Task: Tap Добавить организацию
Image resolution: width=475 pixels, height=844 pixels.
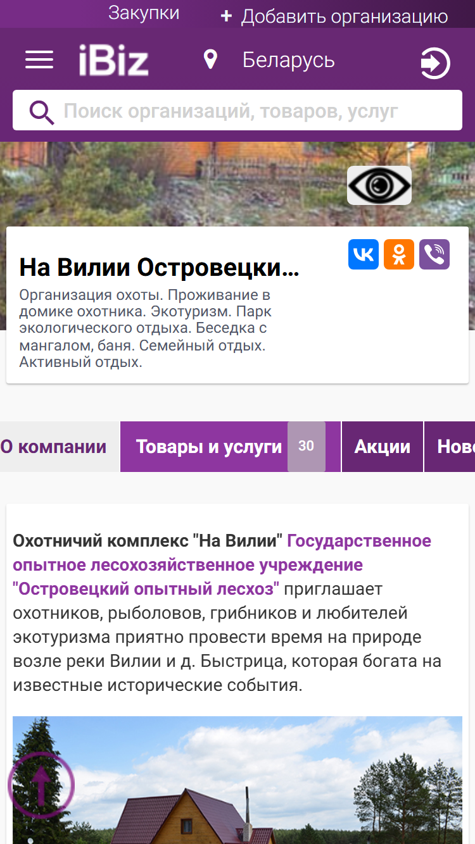Action: point(334,16)
